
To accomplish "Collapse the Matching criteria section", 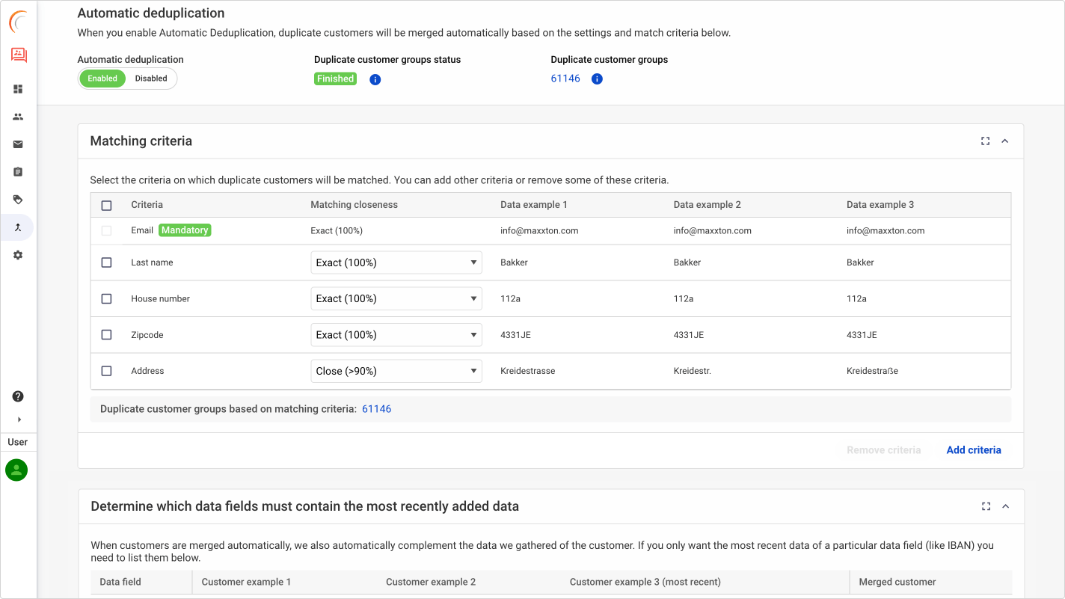I will coord(1004,141).
